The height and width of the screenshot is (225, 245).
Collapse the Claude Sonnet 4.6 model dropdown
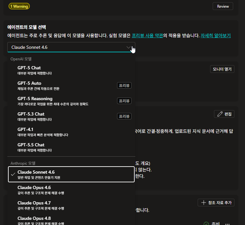(71, 47)
